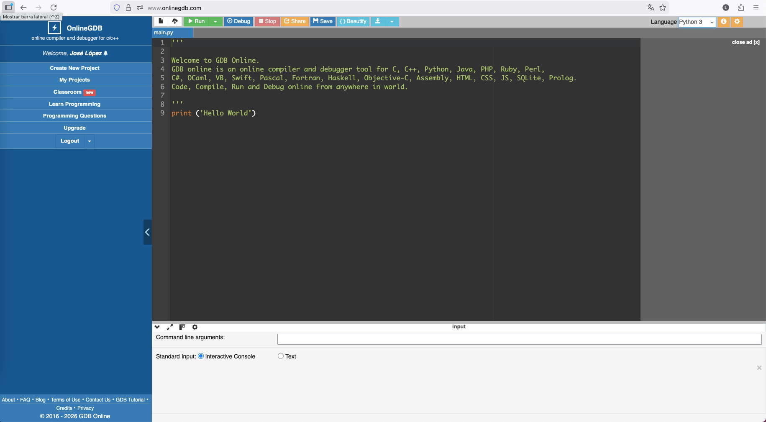766x422 pixels.
Task: Open the GDB Tutorial link
Action: tap(131, 399)
